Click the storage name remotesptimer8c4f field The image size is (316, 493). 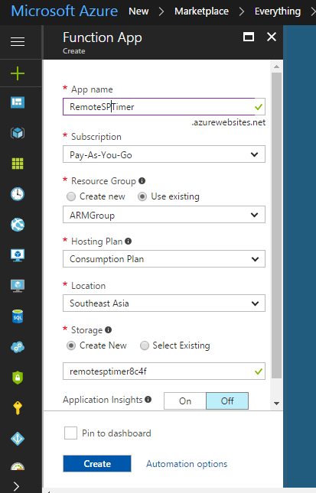coord(164,371)
